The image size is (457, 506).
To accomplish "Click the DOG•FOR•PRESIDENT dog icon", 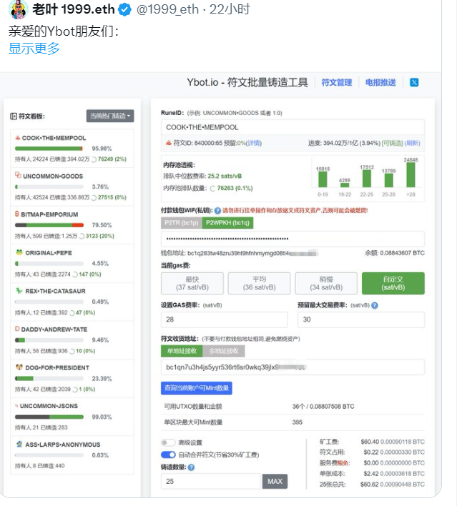I will 19,367.
